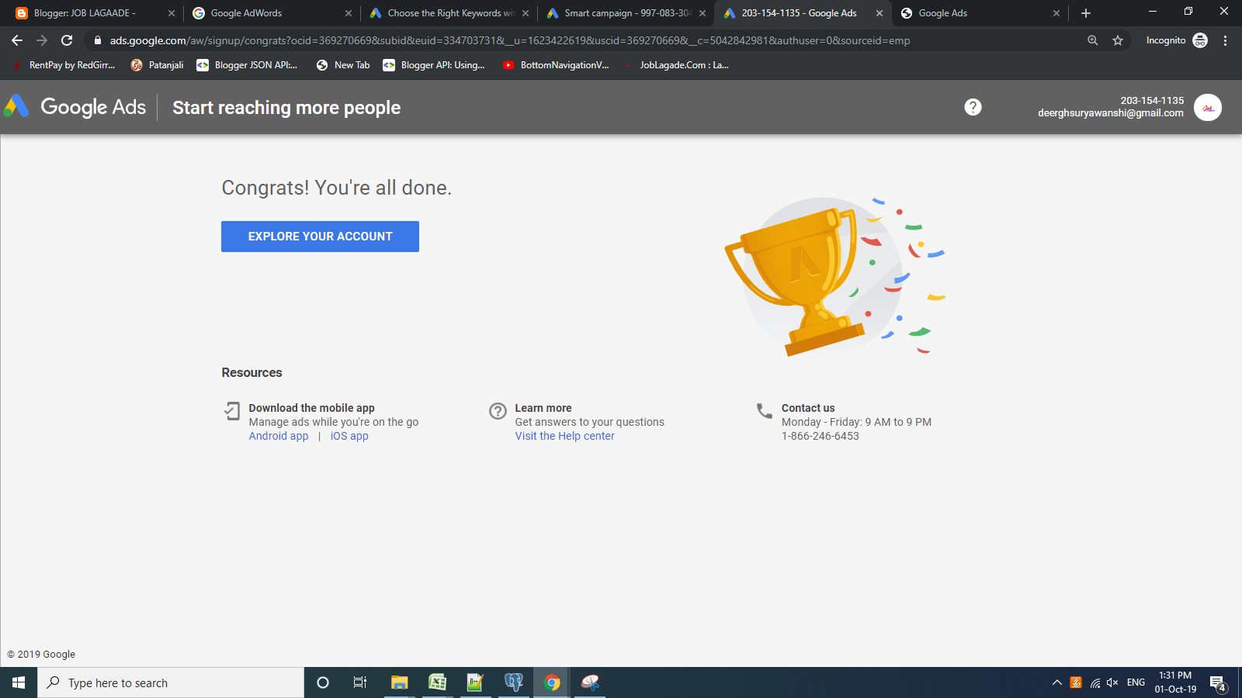Click the account email deerghsuryawanshi@gmail.com
The width and height of the screenshot is (1242, 698).
[x=1111, y=113]
